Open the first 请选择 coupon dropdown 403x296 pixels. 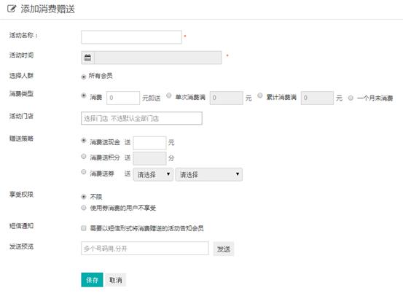click(153, 175)
